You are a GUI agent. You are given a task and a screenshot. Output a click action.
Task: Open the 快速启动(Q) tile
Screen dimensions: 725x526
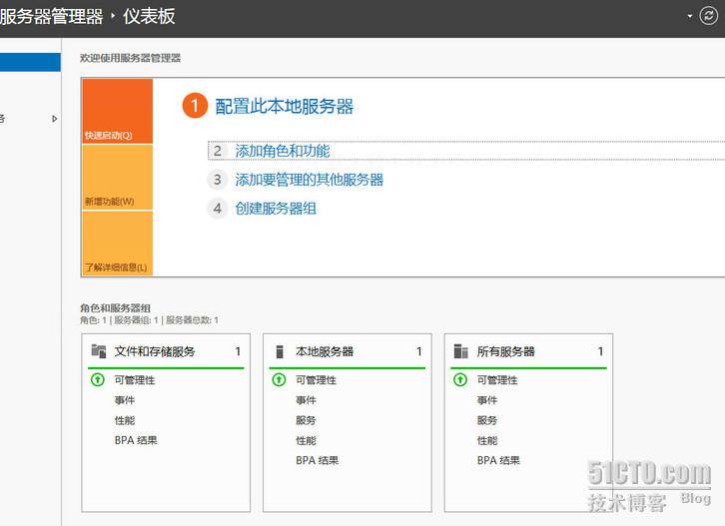click(117, 111)
